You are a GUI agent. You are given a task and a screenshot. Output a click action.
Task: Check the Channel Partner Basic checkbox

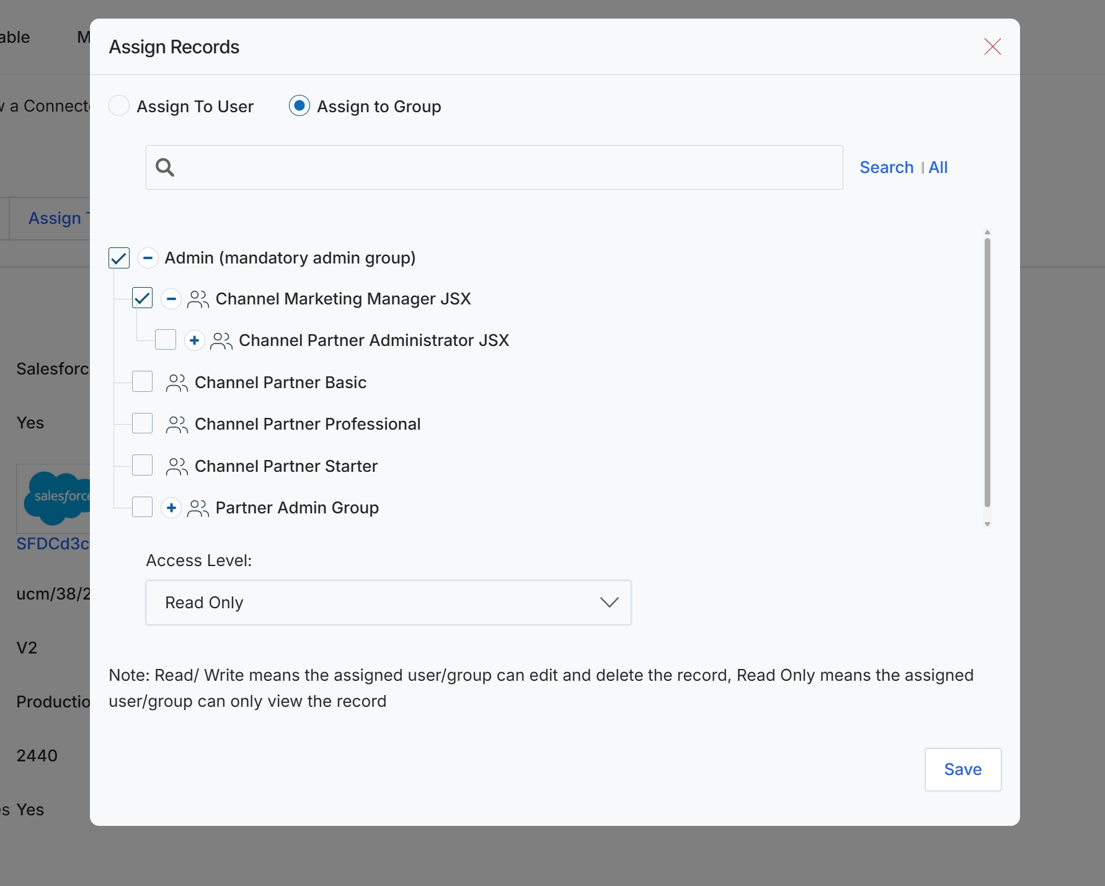pyautogui.click(x=143, y=381)
